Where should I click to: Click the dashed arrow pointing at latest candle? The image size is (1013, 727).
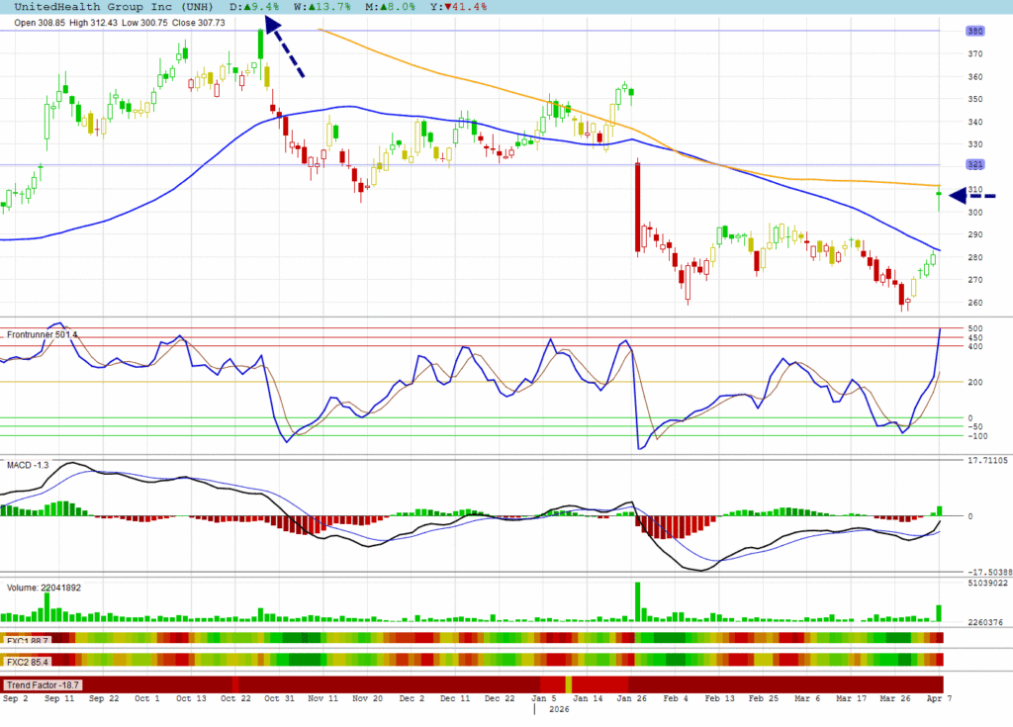click(972, 197)
